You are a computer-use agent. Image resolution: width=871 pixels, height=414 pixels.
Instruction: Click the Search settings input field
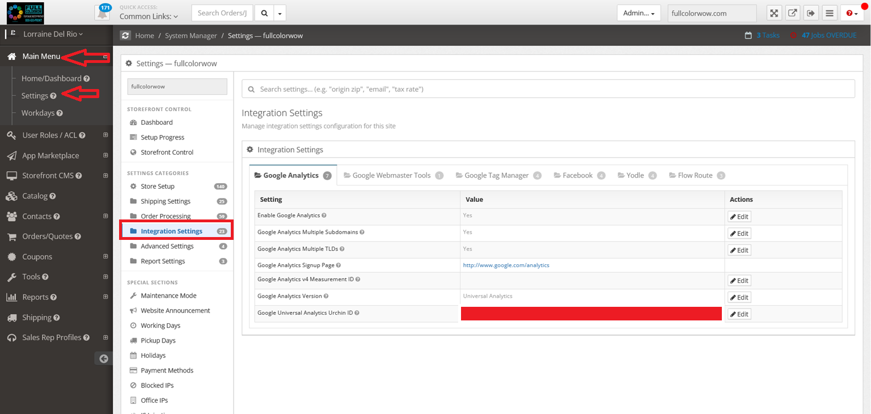pos(548,89)
